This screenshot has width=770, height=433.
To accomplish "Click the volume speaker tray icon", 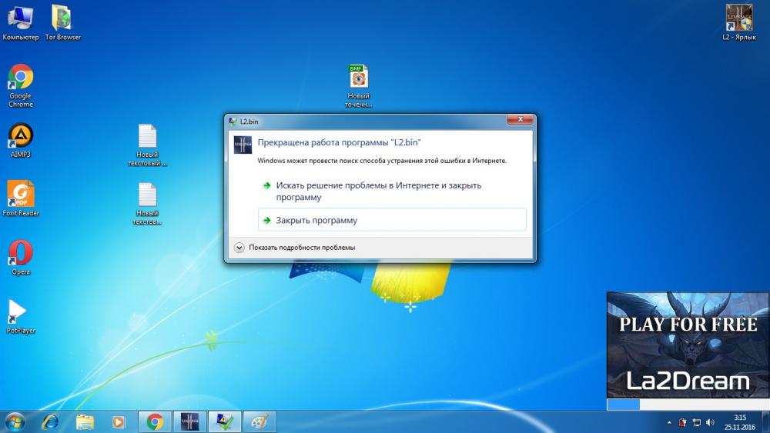I will (709, 422).
